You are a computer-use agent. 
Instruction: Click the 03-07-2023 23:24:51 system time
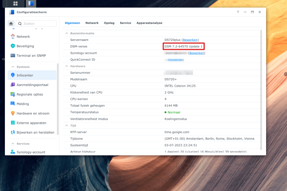[x=181, y=145]
